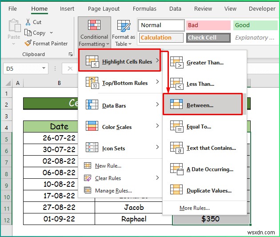Open the File tab
The width and height of the screenshot is (280, 237).
12,8
